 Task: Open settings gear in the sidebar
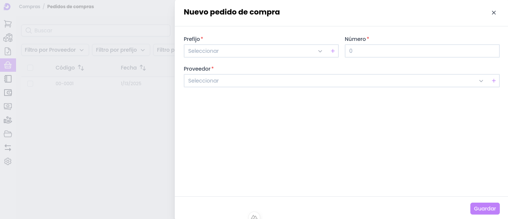pos(8,161)
